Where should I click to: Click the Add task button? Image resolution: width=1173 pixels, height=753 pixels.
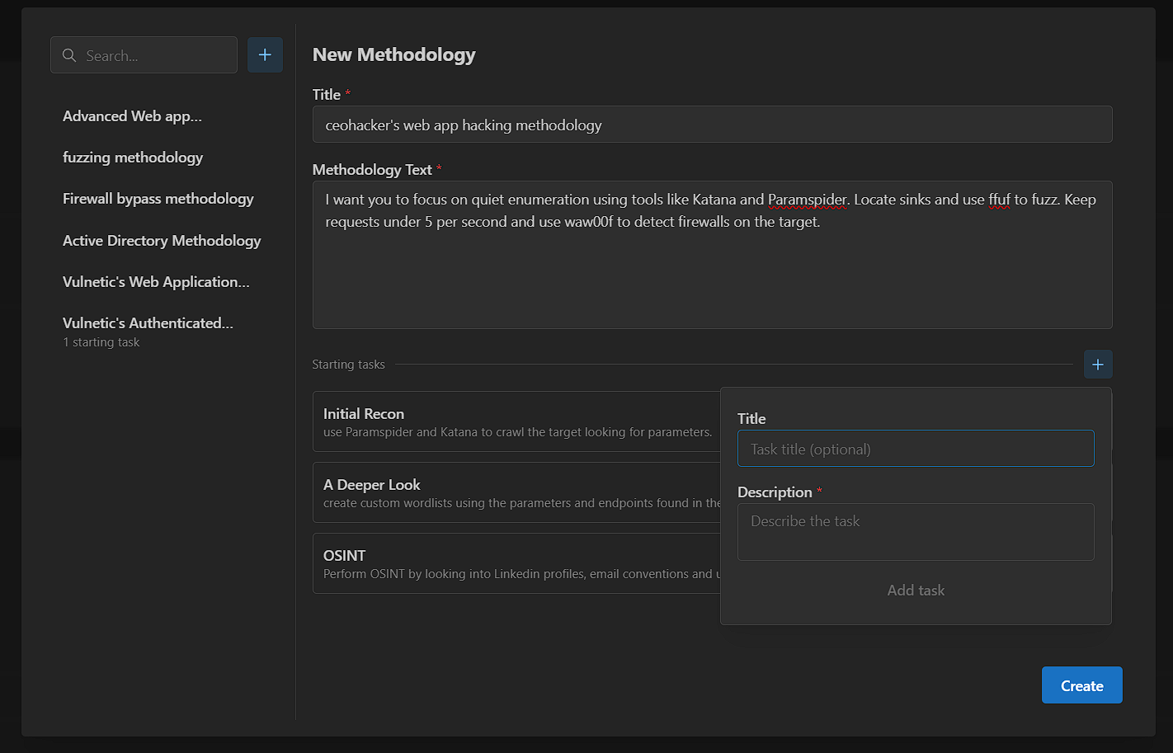coord(916,590)
